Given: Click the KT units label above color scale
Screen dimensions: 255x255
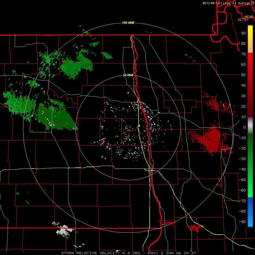Looking at the screenshot, I should pos(242,20).
